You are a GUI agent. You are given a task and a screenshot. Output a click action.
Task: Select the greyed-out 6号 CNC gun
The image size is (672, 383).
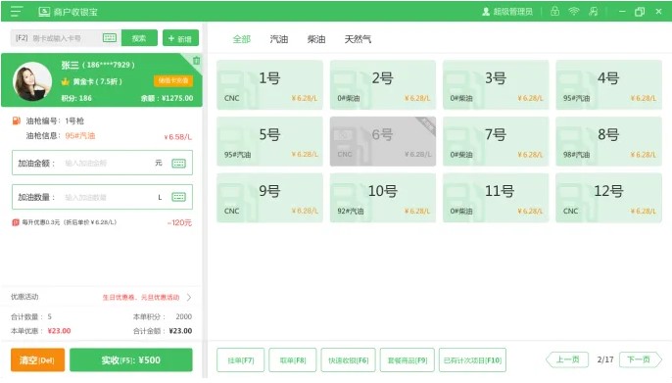pyautogui.click(x=383, y=141)
